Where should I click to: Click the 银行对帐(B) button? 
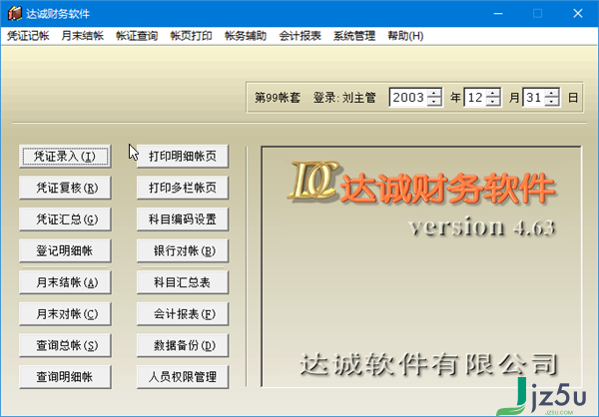183,250
